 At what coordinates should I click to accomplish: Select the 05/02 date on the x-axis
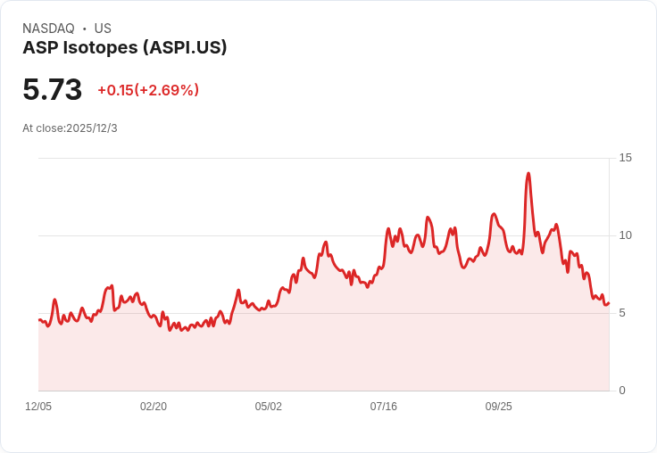pos(269,407)
